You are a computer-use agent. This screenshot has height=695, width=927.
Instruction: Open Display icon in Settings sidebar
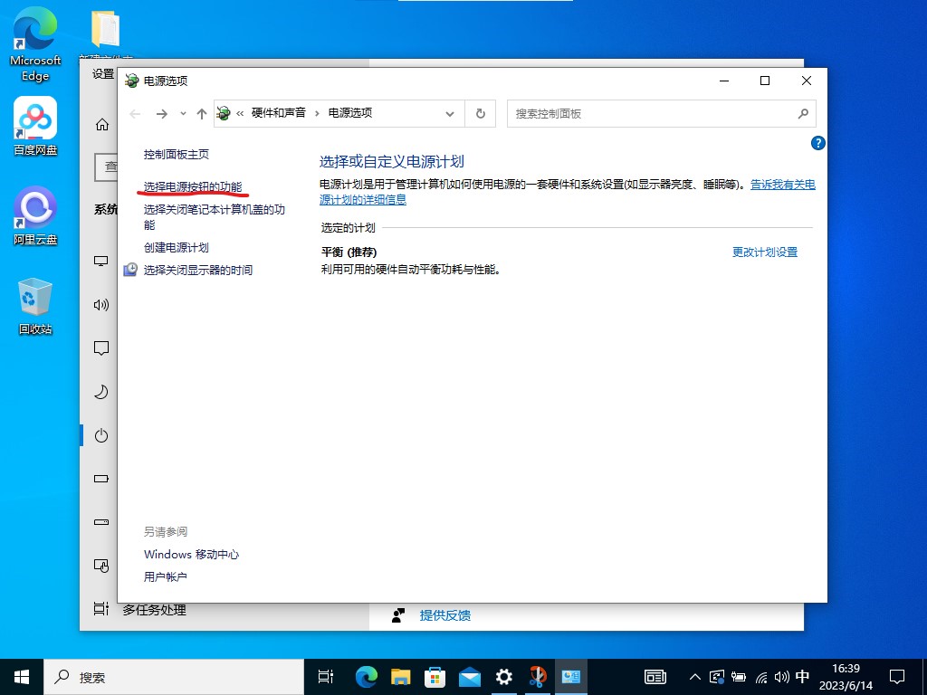click(101, 262)
